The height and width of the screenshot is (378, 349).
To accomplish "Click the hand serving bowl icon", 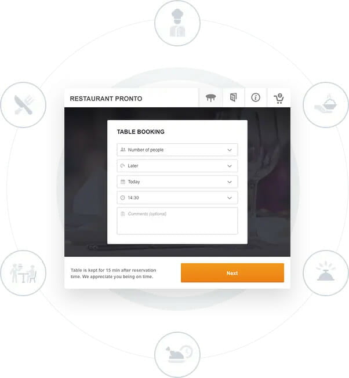I will click(x=326, y=104).
